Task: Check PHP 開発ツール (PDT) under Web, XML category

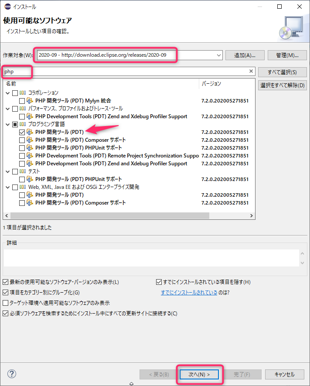Action: click(22, 195)
